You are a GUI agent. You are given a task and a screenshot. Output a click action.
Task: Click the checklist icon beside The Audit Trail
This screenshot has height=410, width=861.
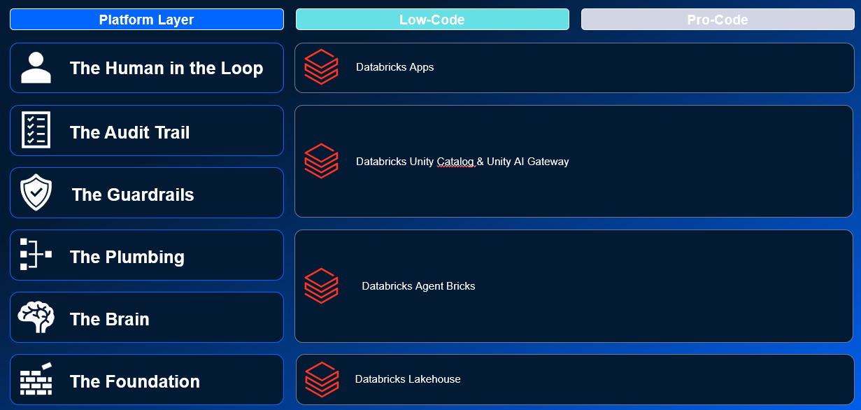(x=36, y=129)
